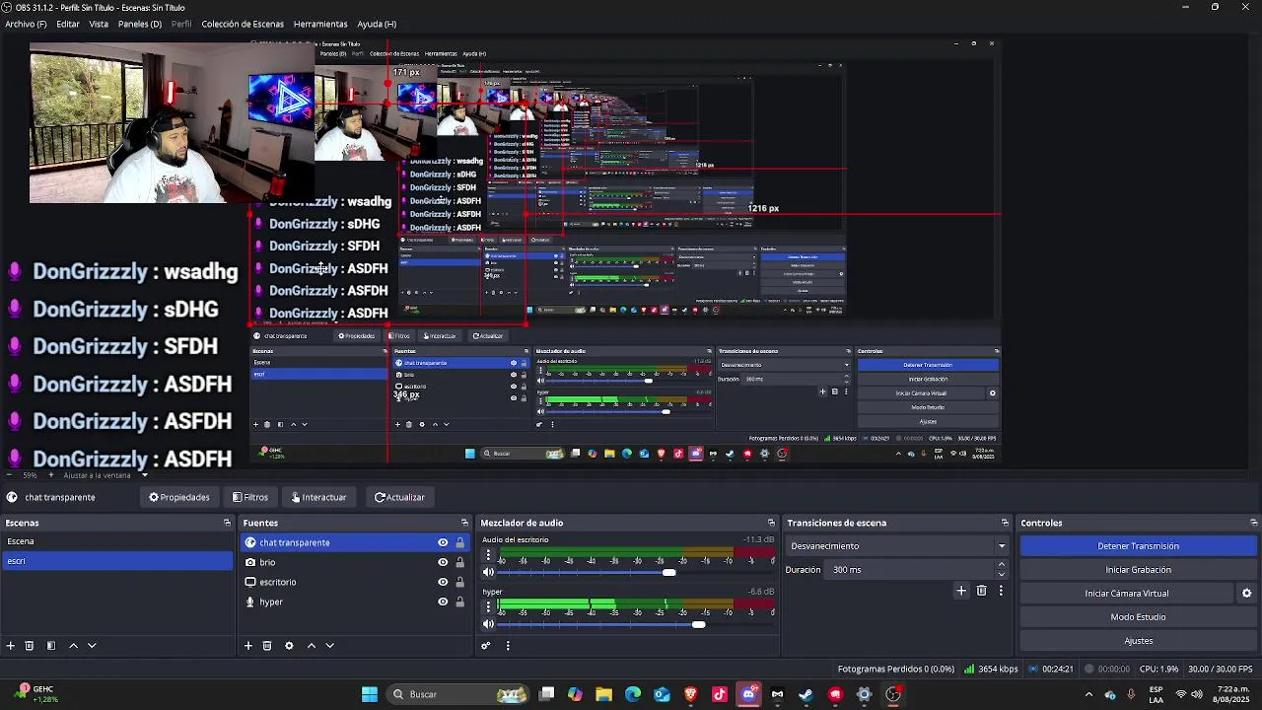Open Vista menu
Screen dimensions: 1262x710
tap(99, 24)
